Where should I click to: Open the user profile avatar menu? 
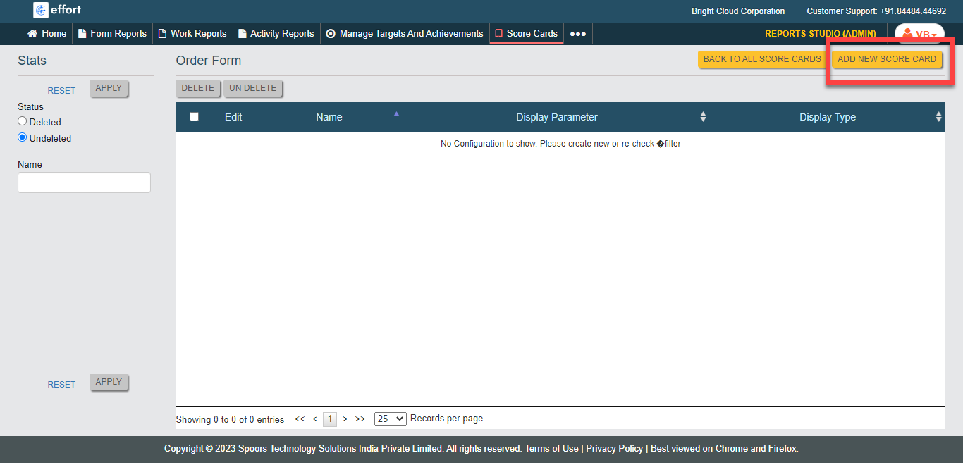(919, 34)
